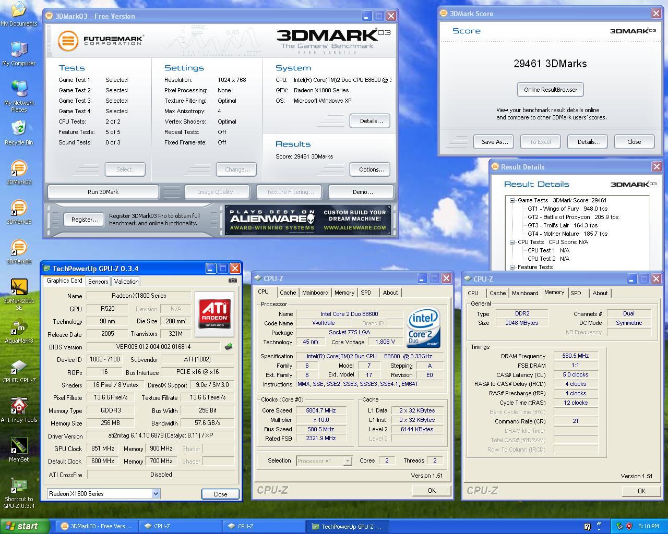
Task: Open system Details... in 3DMark03 window
Action: click(x=371, y=121)
